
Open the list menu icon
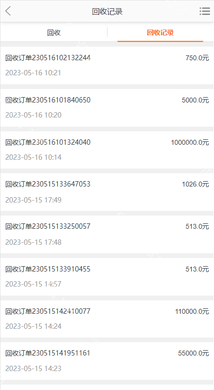point(205,11)
